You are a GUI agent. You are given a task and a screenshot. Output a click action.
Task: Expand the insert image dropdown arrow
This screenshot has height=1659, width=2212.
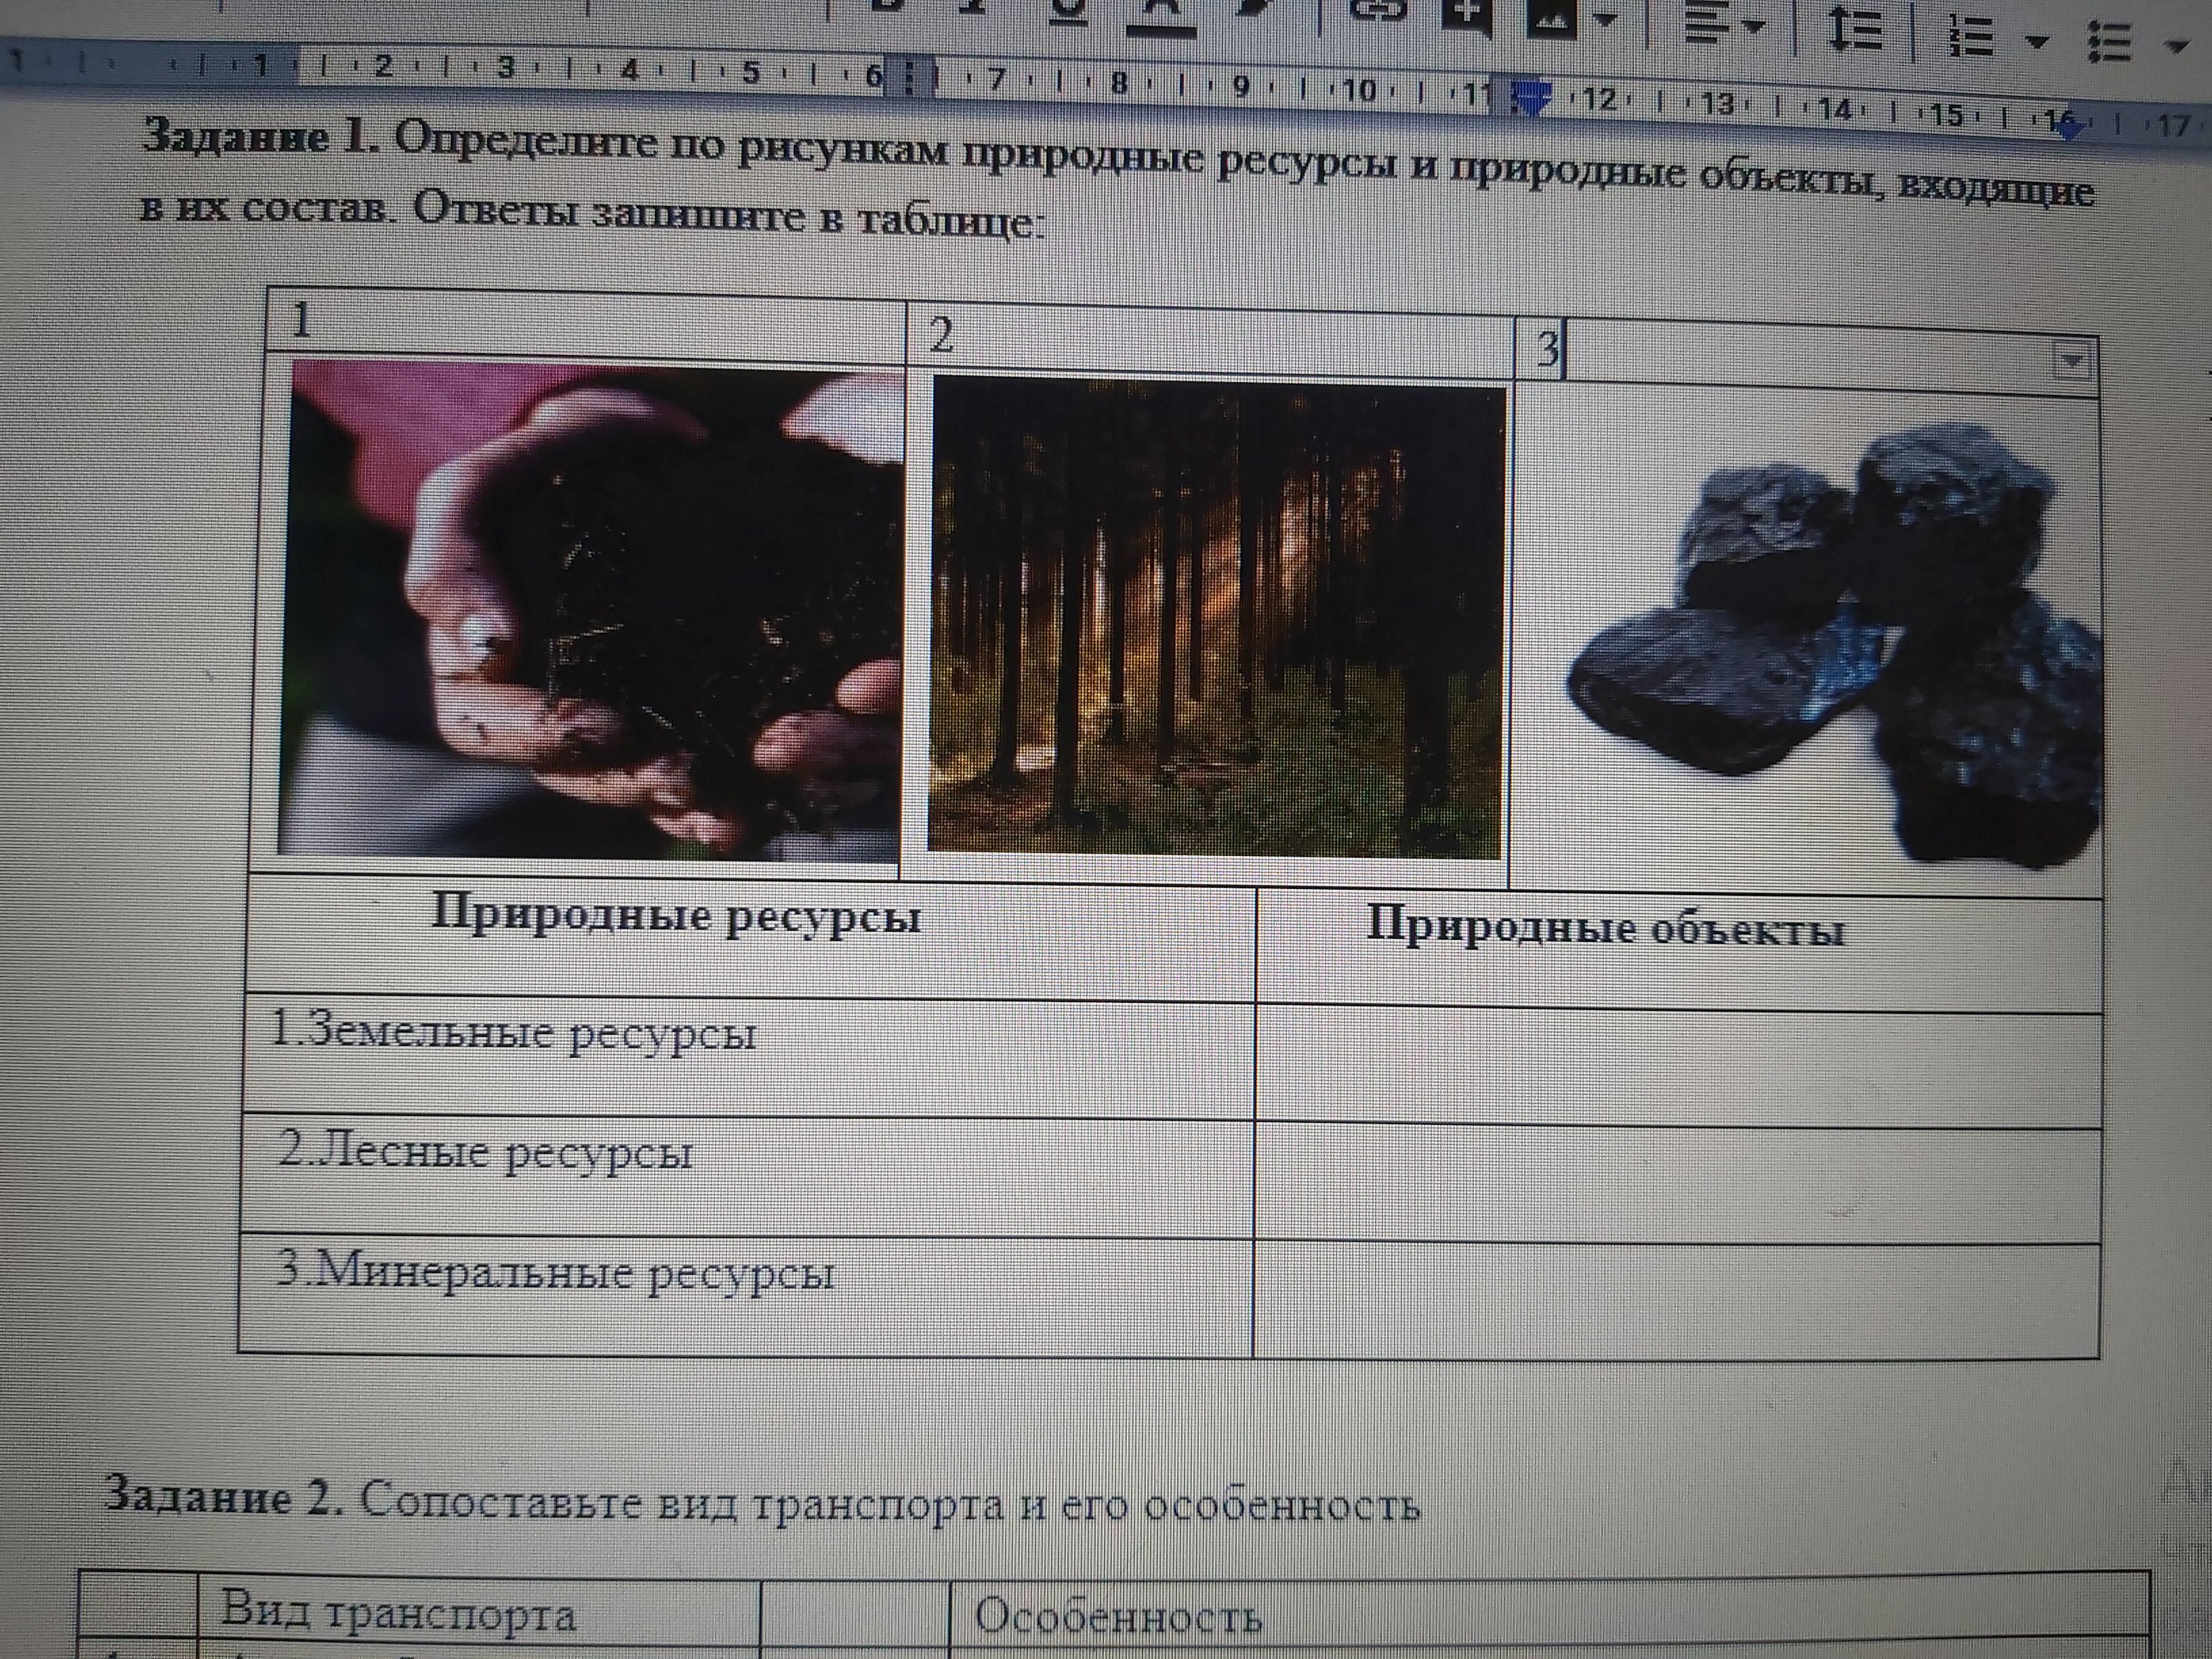[1606, 20]
